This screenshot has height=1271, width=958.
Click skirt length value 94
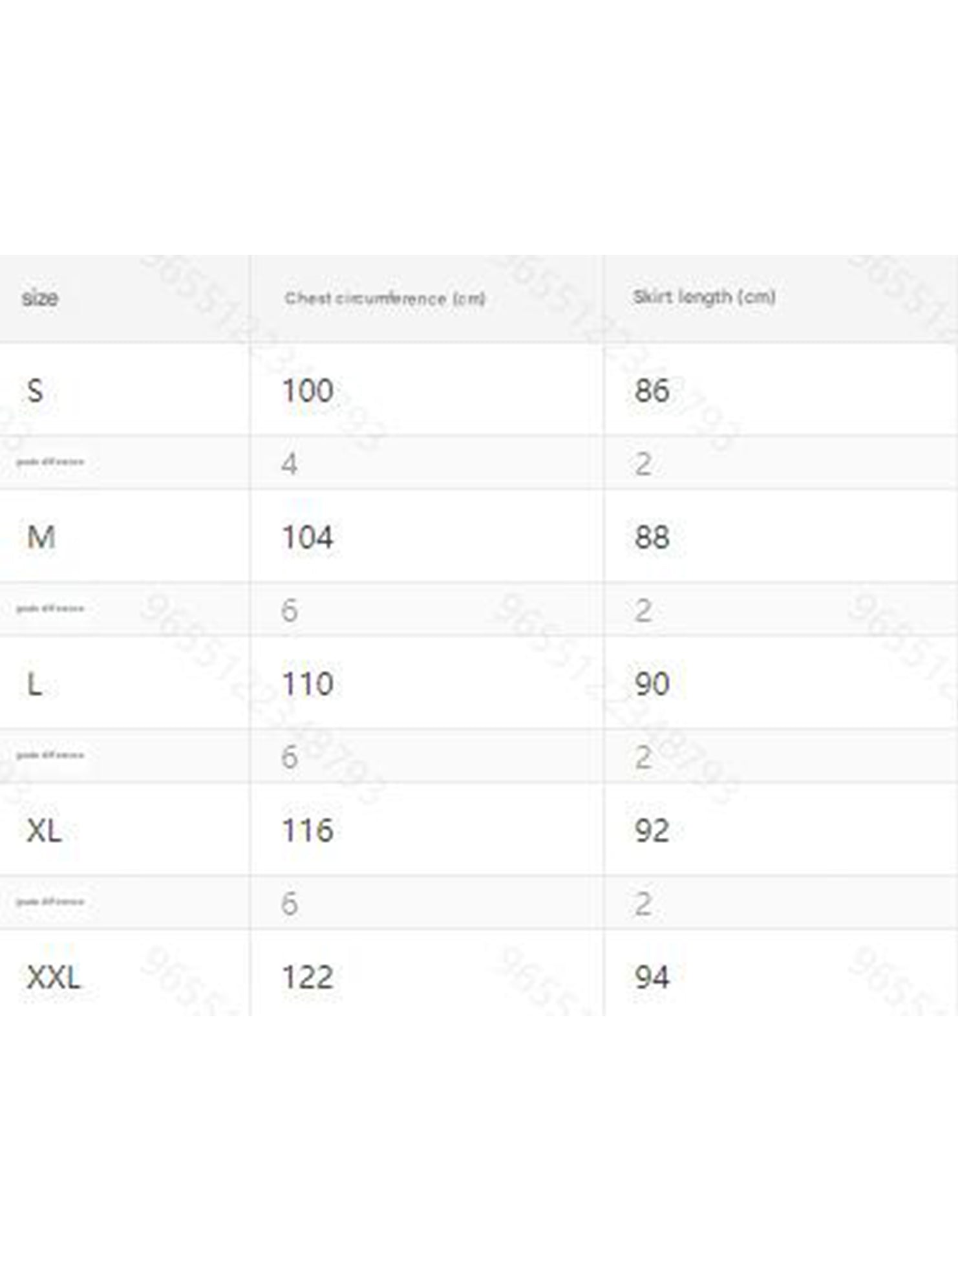point(652,977)
